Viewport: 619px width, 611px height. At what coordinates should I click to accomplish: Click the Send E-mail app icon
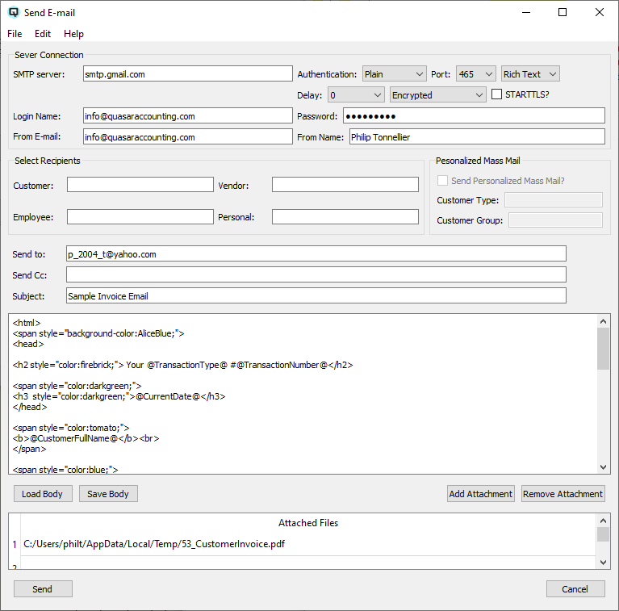(14, 12)
